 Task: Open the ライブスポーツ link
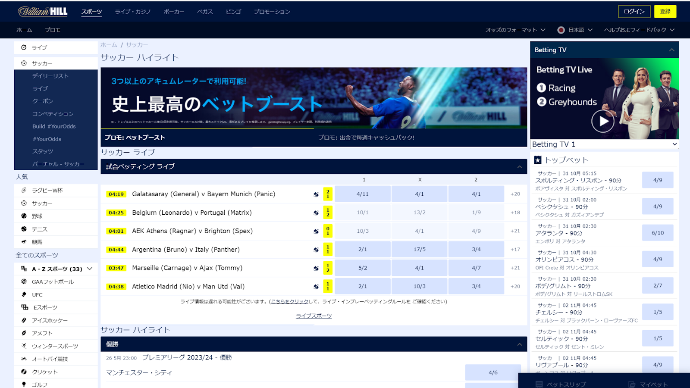314,316
